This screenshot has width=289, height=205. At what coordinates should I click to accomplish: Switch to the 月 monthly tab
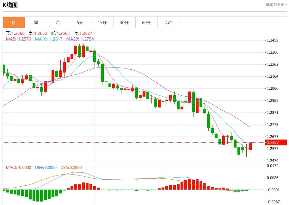[58, 22]
